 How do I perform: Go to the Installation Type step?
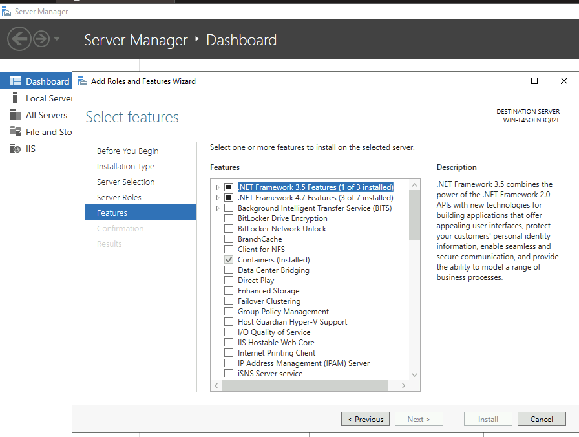pyautogui.click(x=126, y=166)
